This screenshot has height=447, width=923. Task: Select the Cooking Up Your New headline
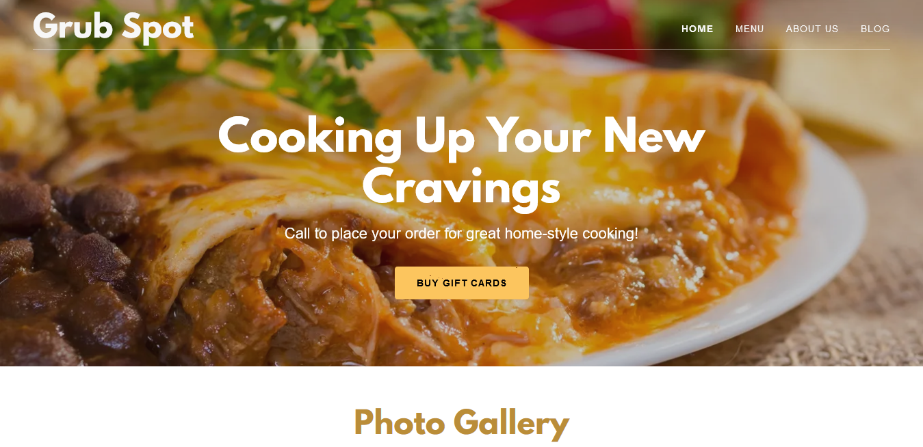click(461, 135)
